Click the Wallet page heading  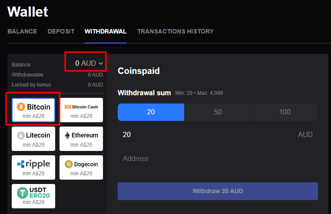28,12
